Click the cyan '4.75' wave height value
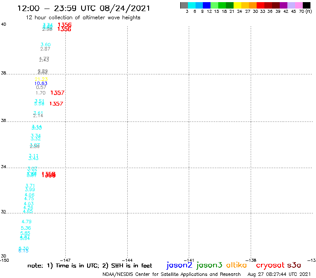The width and height of the screenshot is (316, 278). point(29,198)
